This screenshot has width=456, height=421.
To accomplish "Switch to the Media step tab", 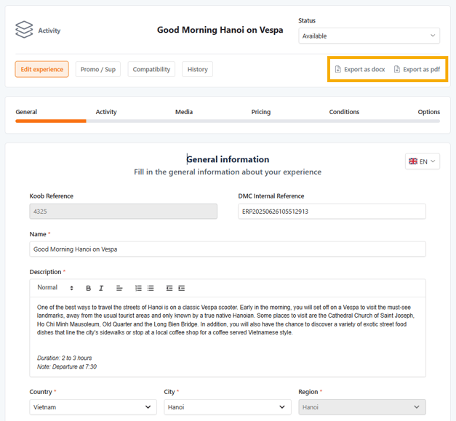I will click(184, 112).
